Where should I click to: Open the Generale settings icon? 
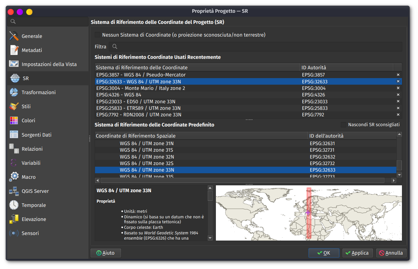tap(14, 36)
